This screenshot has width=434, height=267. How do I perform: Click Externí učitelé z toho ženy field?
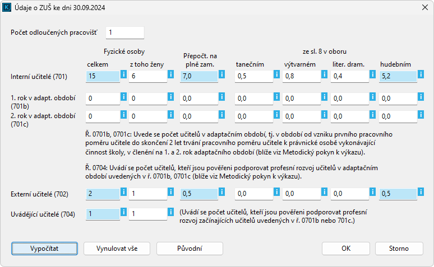(x=146, y=193)
